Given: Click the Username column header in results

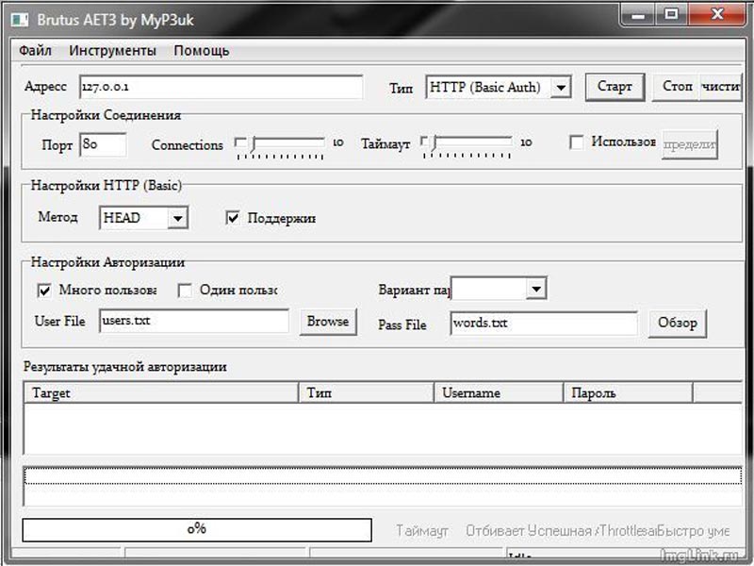Looking at the screenshot, I should click(497, 392).
